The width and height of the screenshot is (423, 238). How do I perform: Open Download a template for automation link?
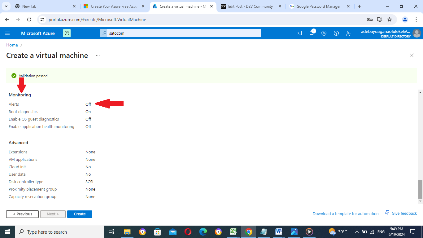pyautogui.click(x=346, y=214)
